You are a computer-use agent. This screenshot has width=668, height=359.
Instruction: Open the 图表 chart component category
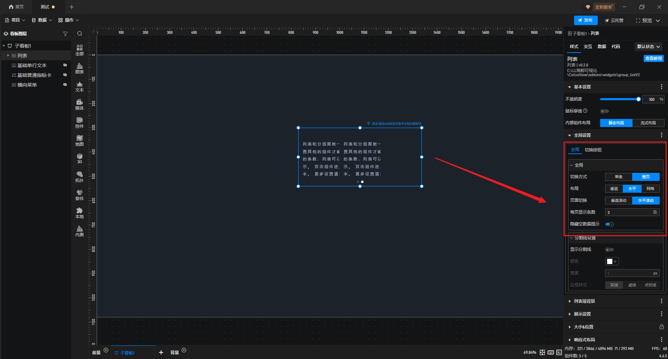(79, 68)
